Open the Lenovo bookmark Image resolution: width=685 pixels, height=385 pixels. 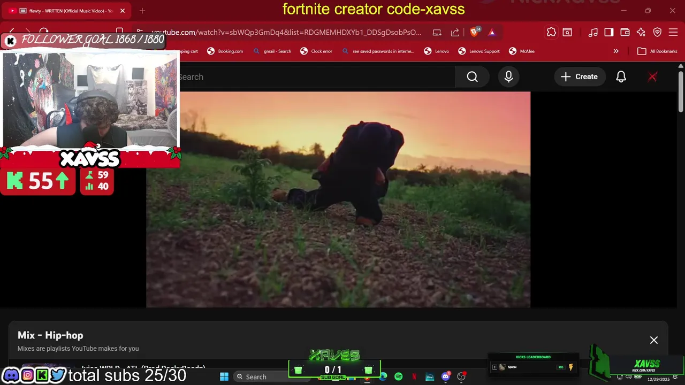pos(437,51)
